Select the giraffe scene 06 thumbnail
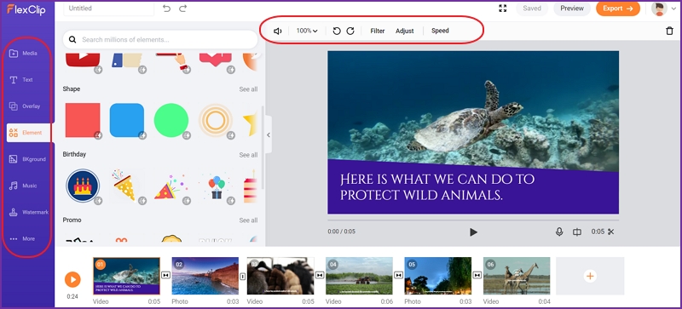The image size is (682, 309). (517, 276)
